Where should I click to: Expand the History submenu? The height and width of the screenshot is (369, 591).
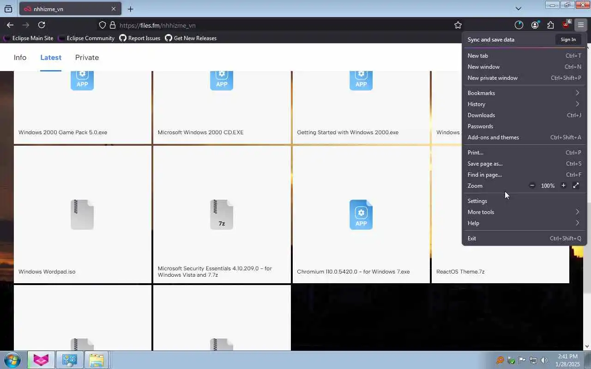(x=524, y=104)
